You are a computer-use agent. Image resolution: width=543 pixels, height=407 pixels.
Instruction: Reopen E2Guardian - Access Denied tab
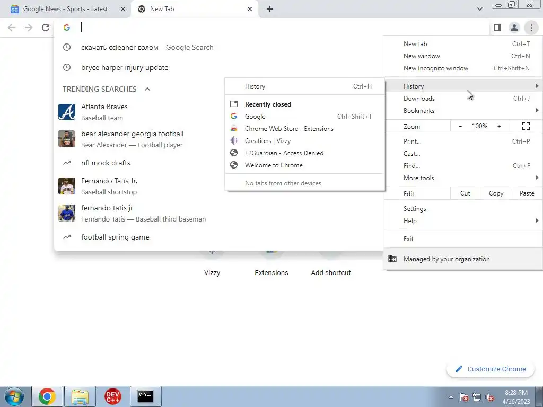tap(305, 153)
